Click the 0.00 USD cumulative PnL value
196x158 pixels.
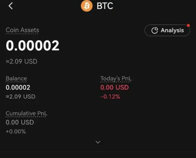click(x=20, y=122)
